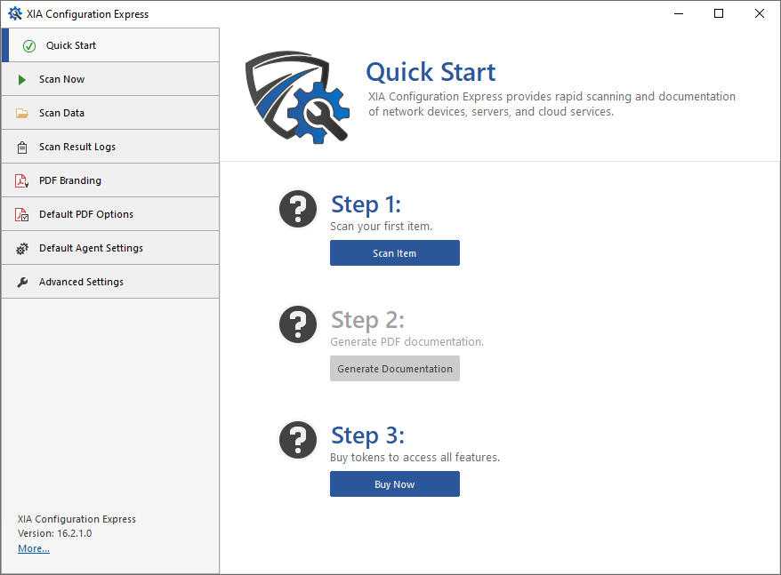Maximize the XIA Configuration Express window
Screen dimensions: 781x575
(x=719, y=13)
